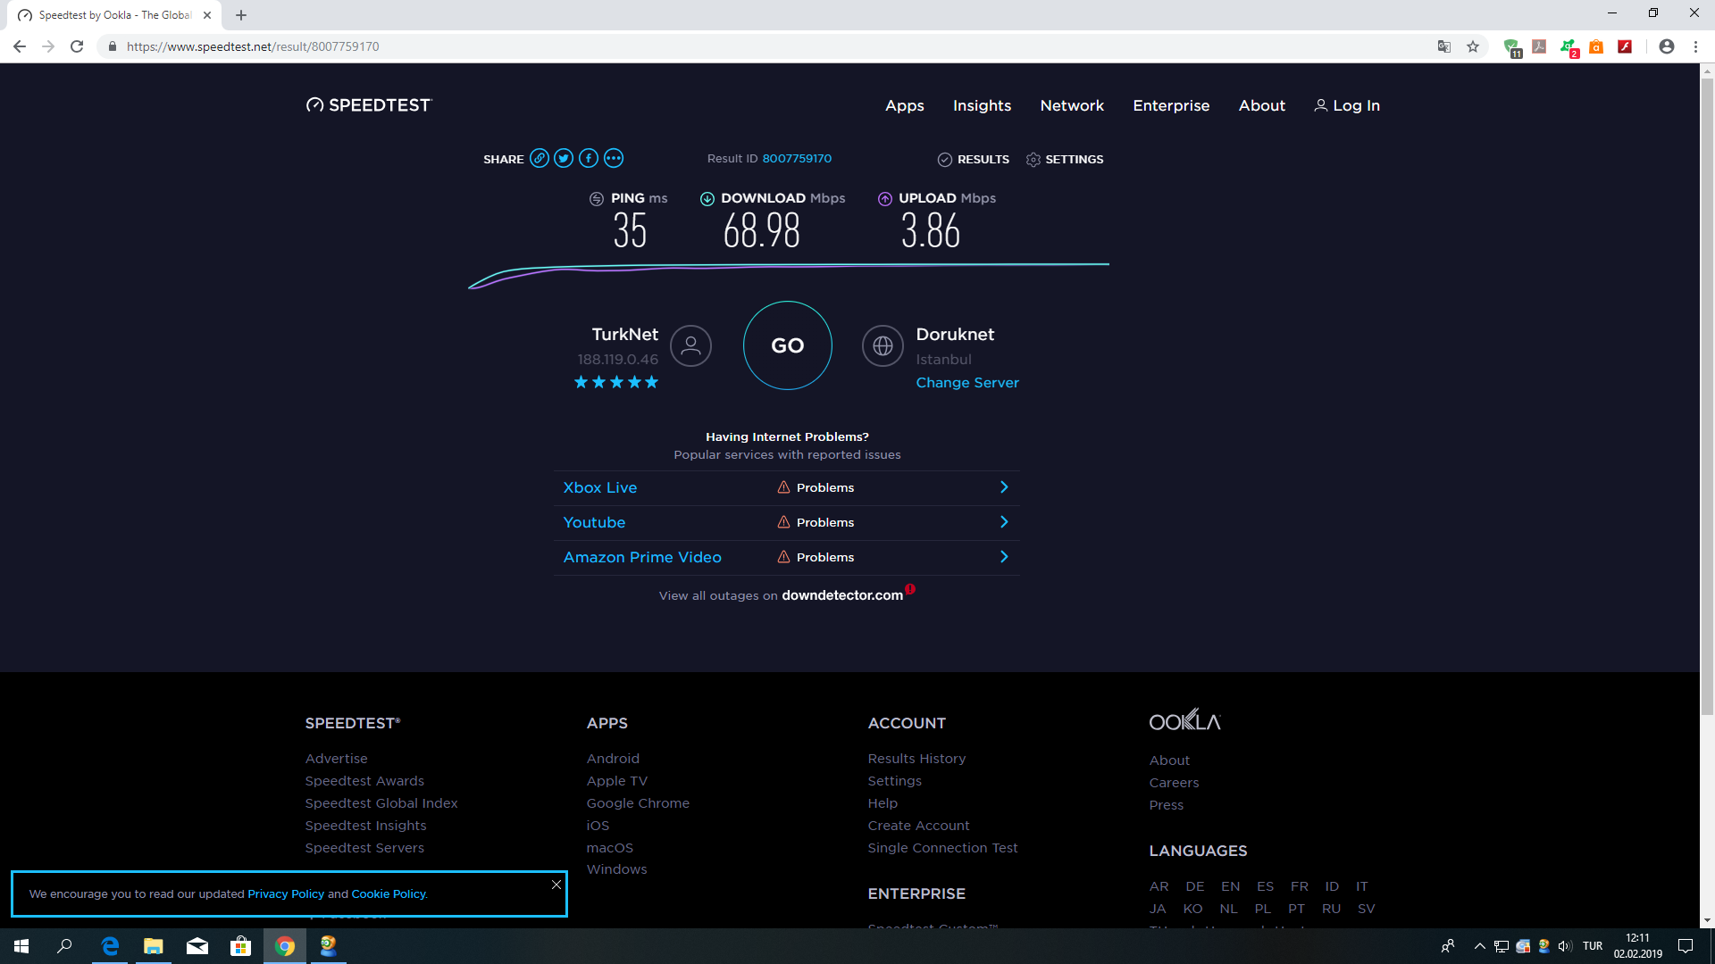This screenshot has width=1715, height=964.
Task: Click the browser address bar
Action: point(768,46)
